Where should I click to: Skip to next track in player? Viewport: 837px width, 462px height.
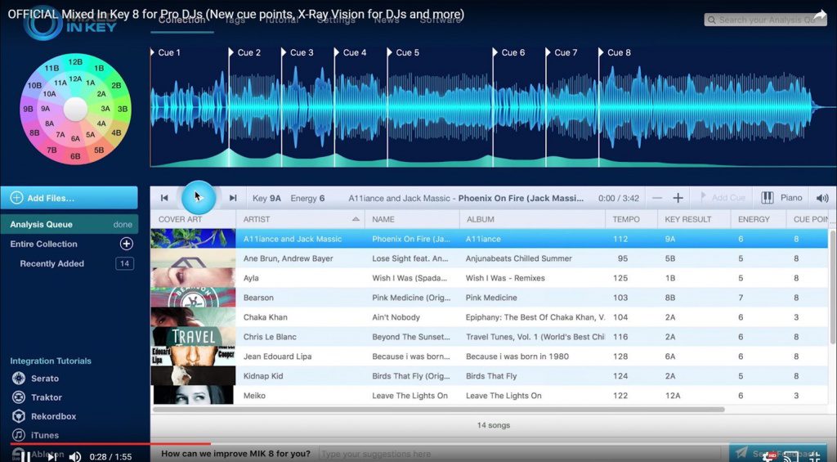[x=233, y=198]
